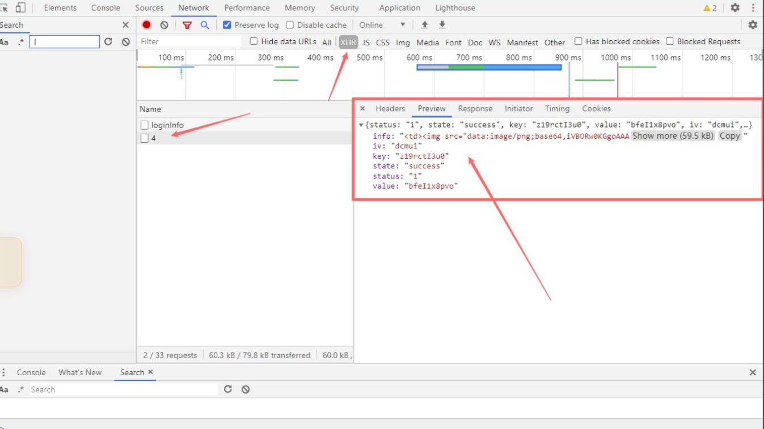Focus the top search panel input box
This screenshot has width=764, height=429.
coord(65,42)
